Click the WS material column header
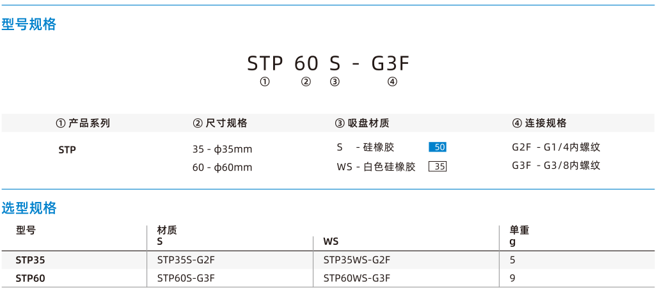Viewport: 657px width, 296px height. [331, 242]
